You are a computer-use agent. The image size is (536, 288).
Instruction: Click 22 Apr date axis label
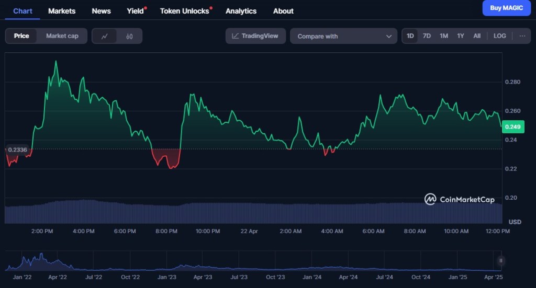[x=249, y=232]
